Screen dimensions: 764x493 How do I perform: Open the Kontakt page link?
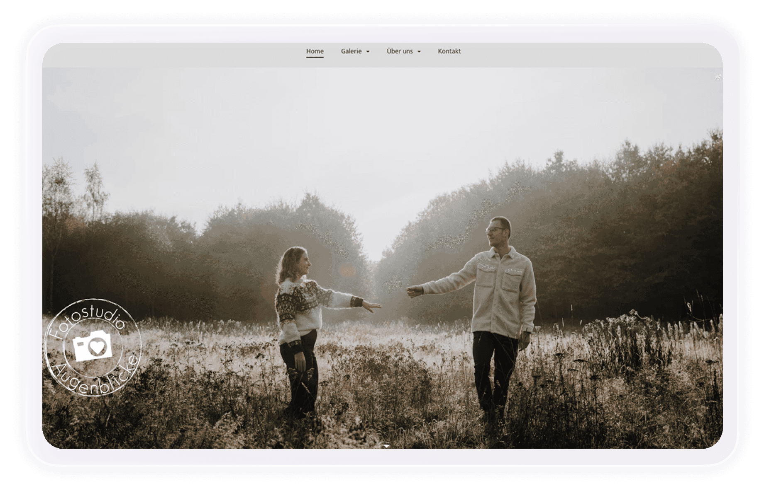(449, 51)
